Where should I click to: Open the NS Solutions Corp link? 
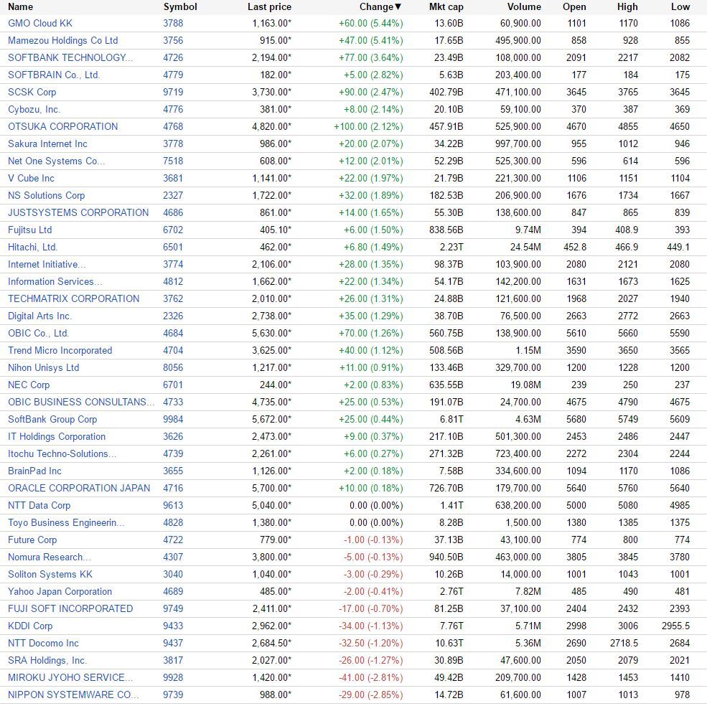47,195
